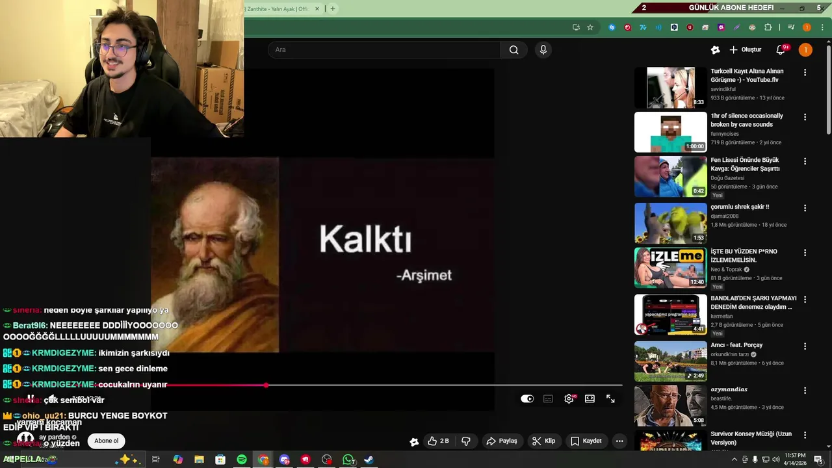
Task: Click the video progress bar scrubber
Action: click(266, 385)
